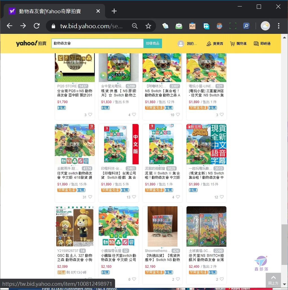This screenshot has width=288, height=290.
Task: Click scrollbar down arrow
Action: point(285,284)
